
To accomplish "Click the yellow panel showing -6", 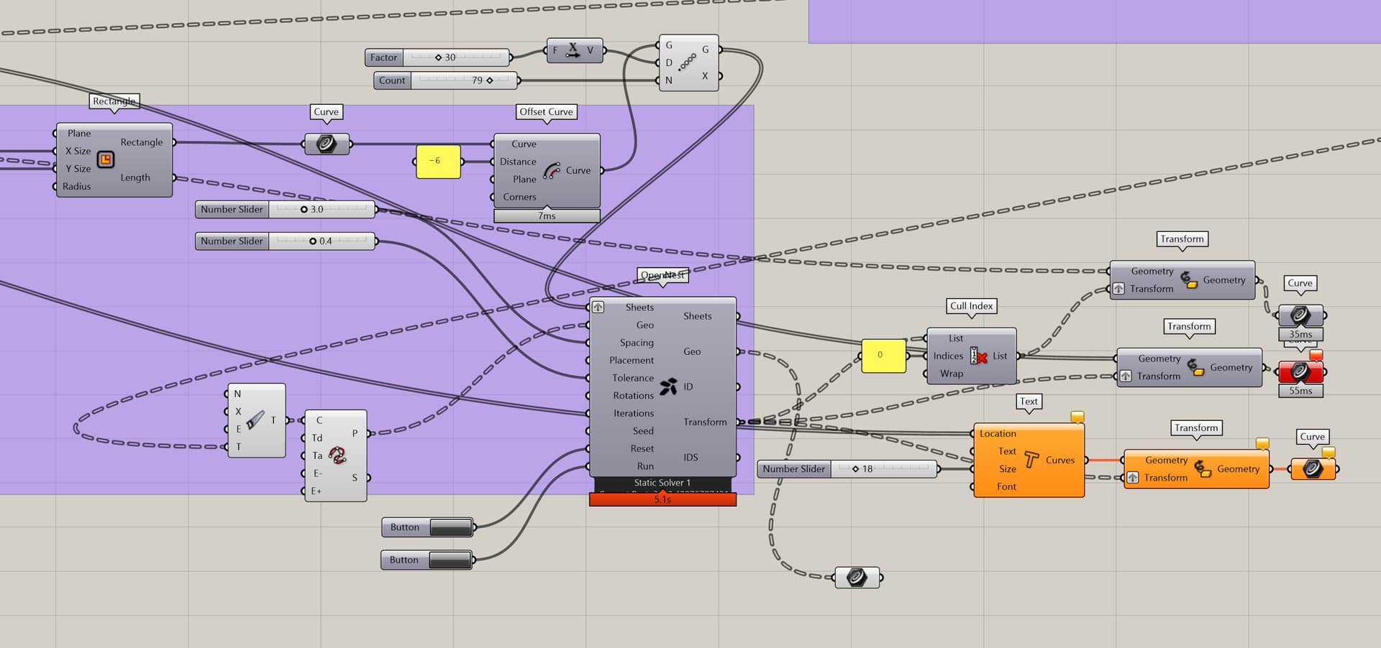I will click(x=438, y=161).
